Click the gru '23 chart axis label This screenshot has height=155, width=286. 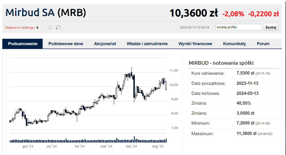(28, 146)
